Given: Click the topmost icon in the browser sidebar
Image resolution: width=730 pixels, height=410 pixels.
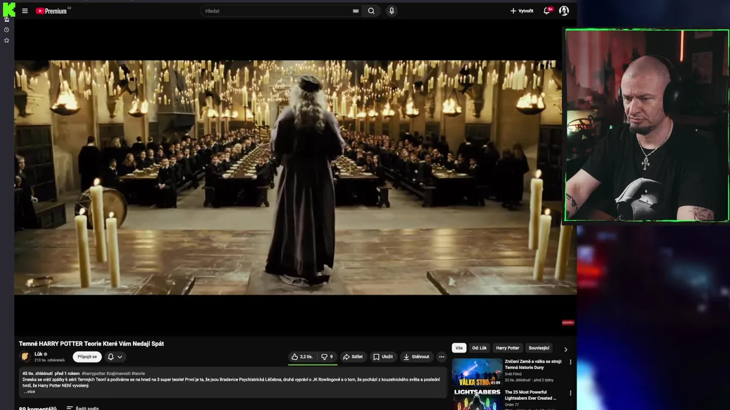Looking at the screenshot, I should pos(6,19).
